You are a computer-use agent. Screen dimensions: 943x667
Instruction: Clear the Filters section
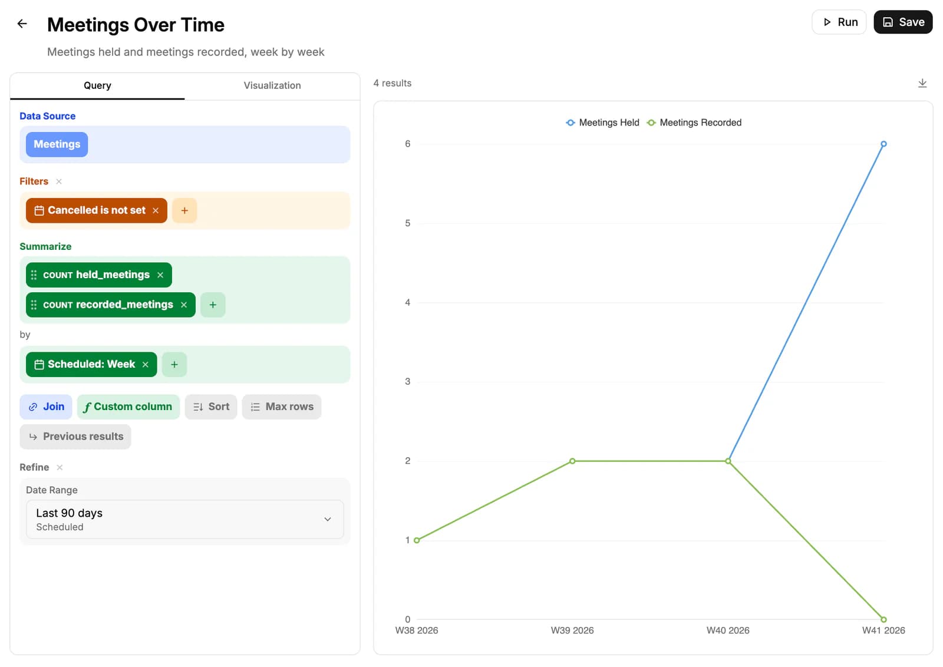click(x=59, y=181)
